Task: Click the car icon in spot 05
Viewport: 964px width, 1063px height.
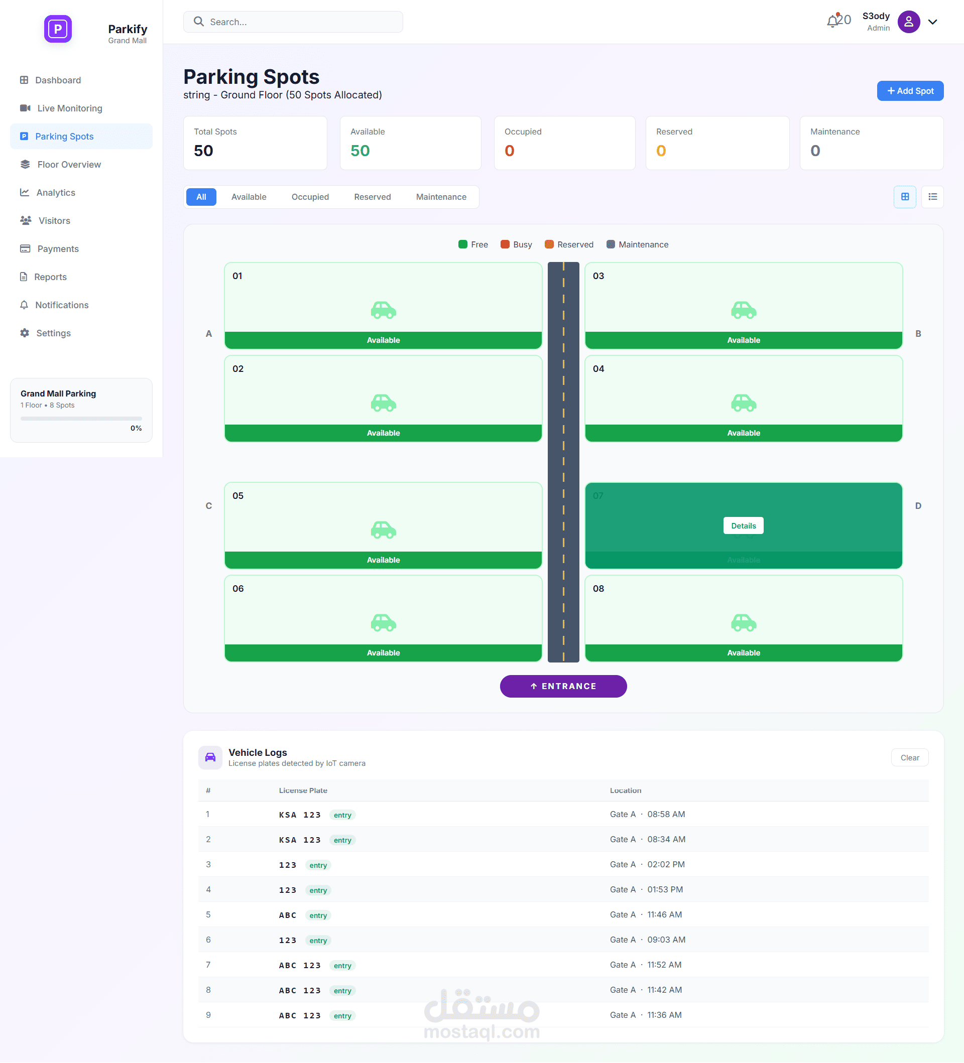Action: pos(384,530)
